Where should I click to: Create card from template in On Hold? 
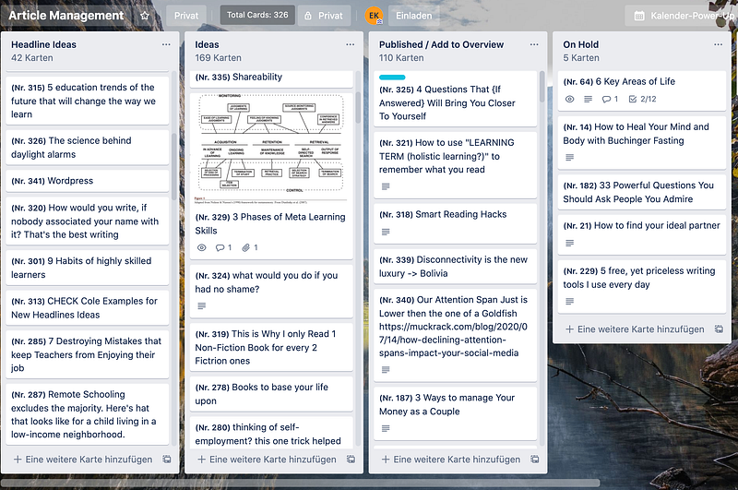pyautogui.click(x=720, y=329)
